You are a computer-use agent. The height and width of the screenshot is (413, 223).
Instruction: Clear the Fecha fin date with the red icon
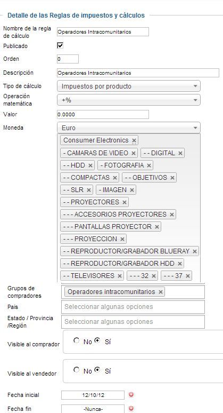[131, 409]
